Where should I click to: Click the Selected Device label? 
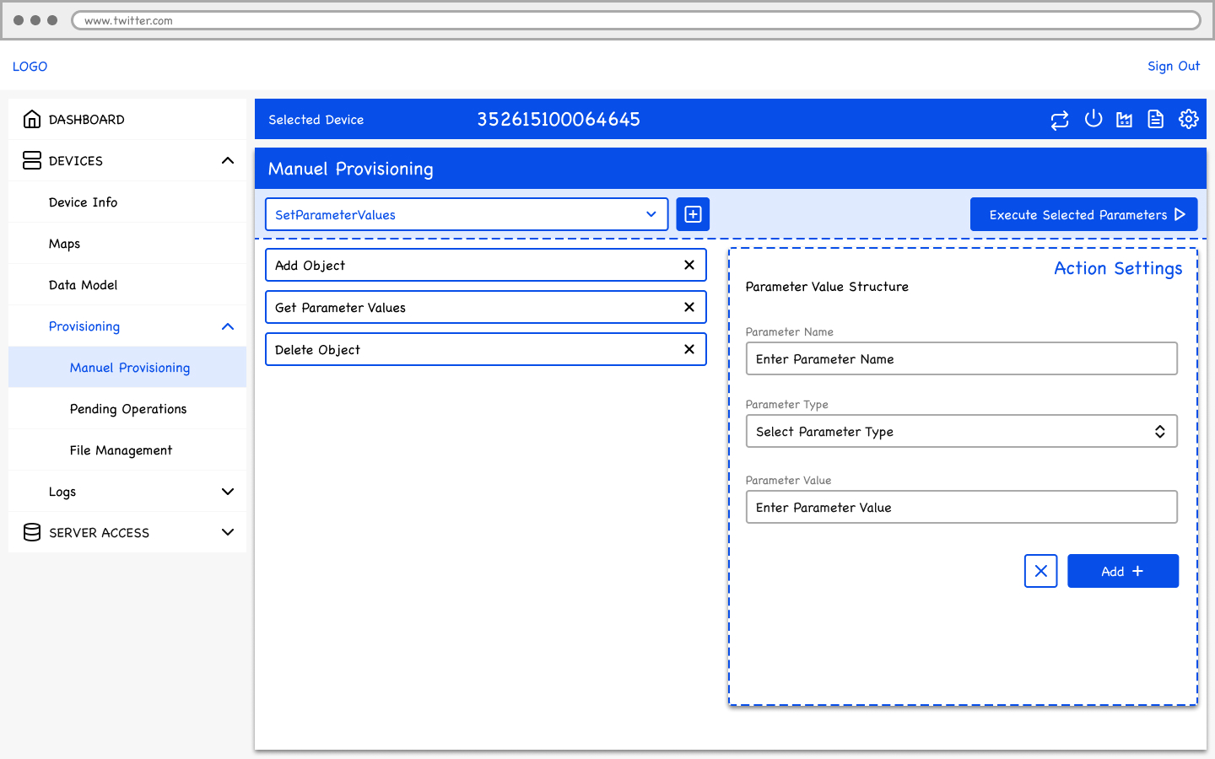point(316,120)
